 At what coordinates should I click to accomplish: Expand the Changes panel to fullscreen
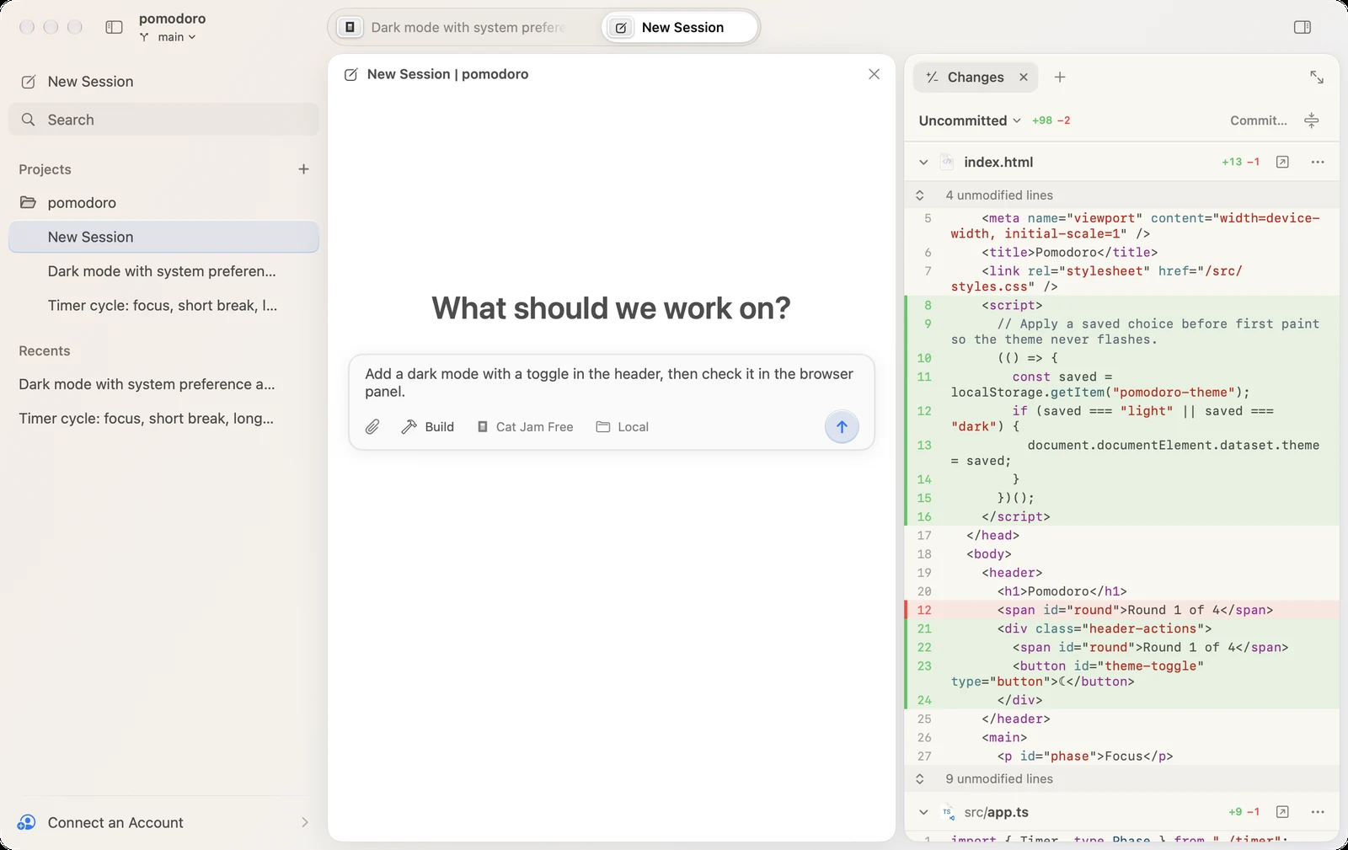[1317, 77]
